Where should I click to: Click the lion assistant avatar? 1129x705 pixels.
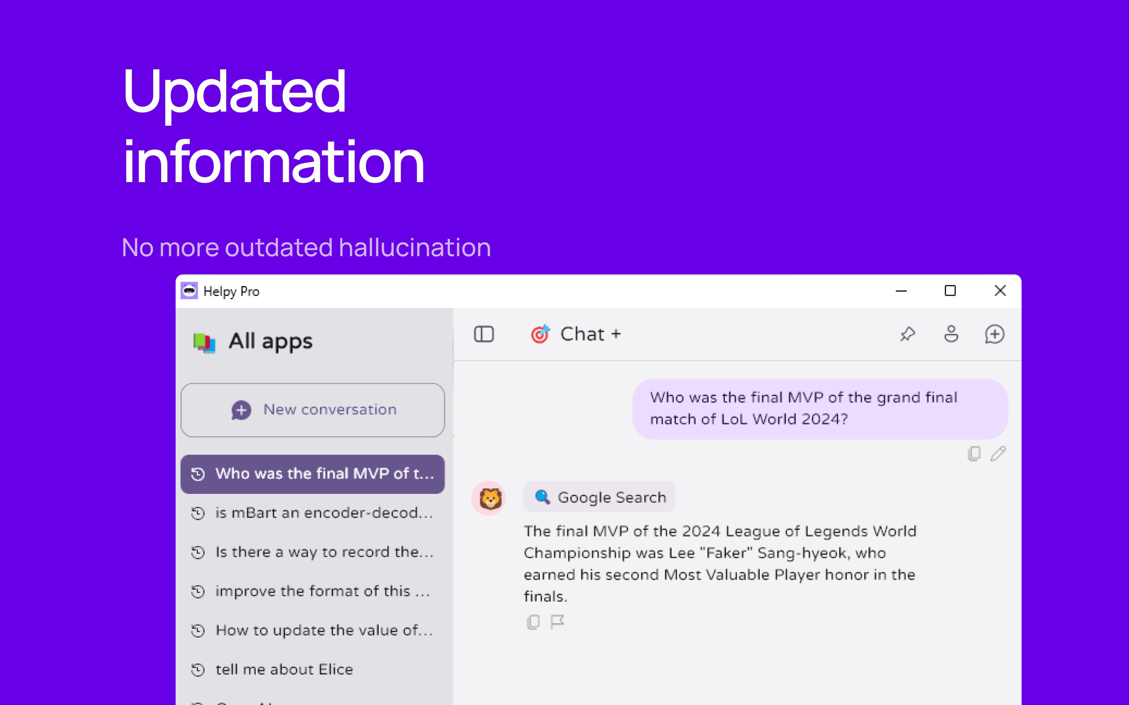489,498
